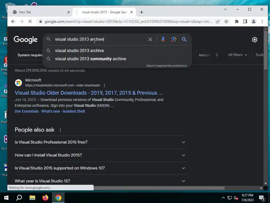
Task: Open the Google logo homepage
Action: 26,40
